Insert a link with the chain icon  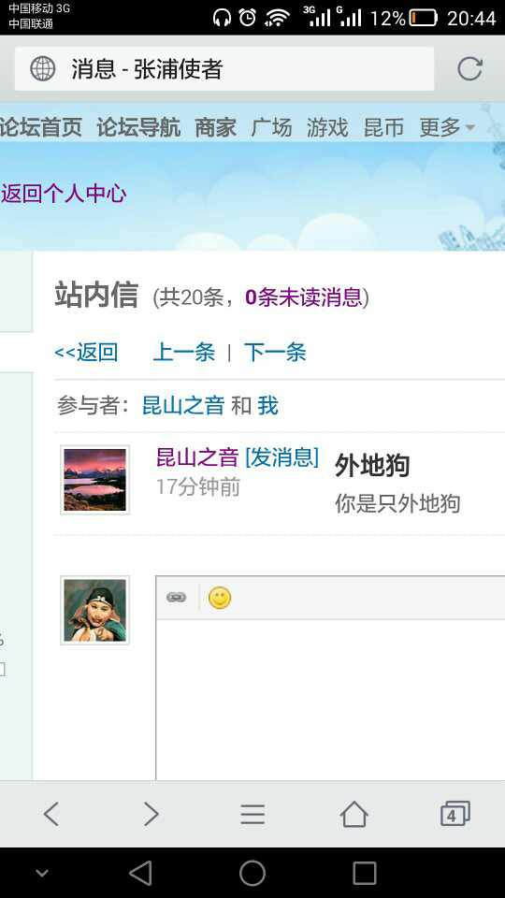point(177,598)
